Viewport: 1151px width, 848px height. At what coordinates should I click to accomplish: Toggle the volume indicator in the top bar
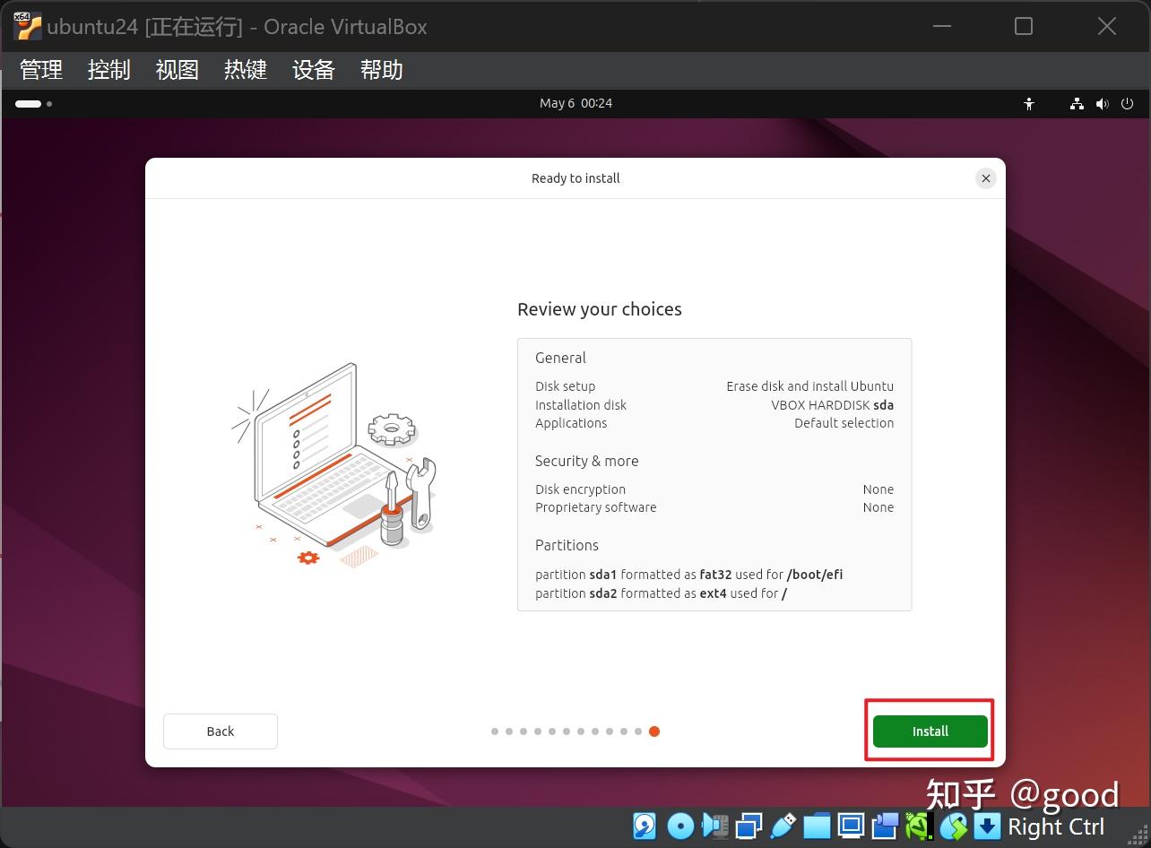click(x=1102, y=103)
